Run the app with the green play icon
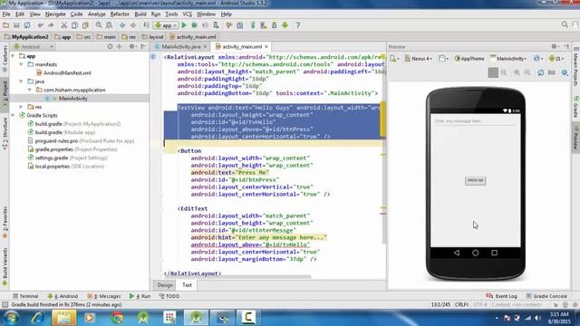 click(184, 25)
